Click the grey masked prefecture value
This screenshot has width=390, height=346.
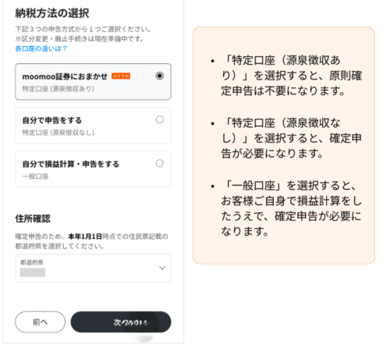click(33, 273)
